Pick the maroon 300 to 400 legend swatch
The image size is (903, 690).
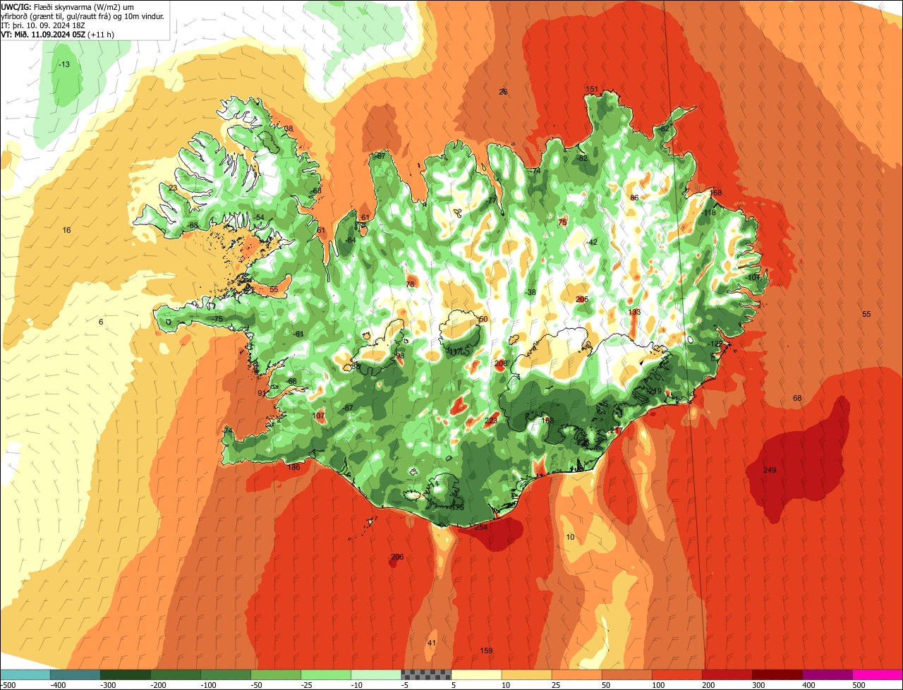[777, 674]
